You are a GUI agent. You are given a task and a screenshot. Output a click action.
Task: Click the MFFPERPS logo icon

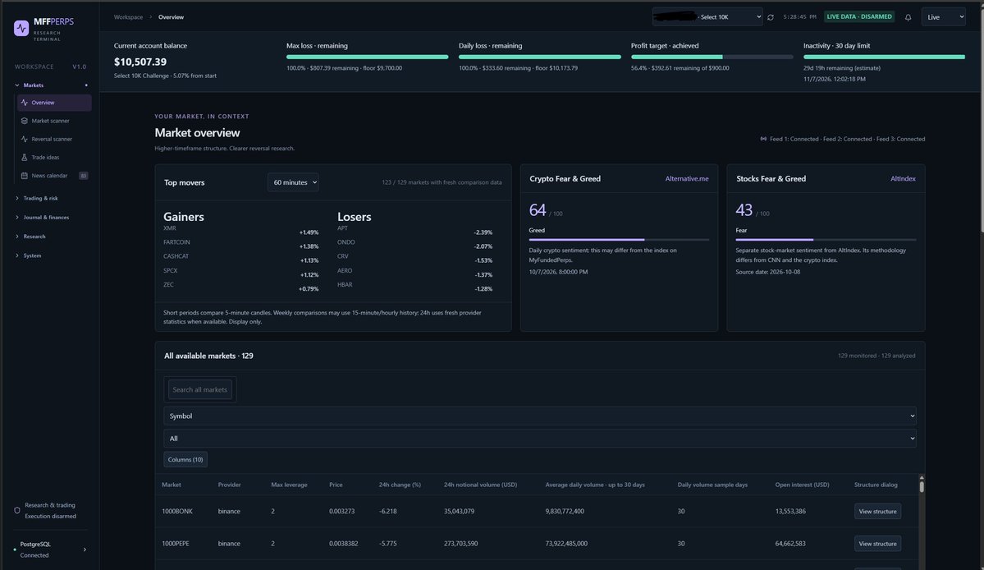coord(21,28)
